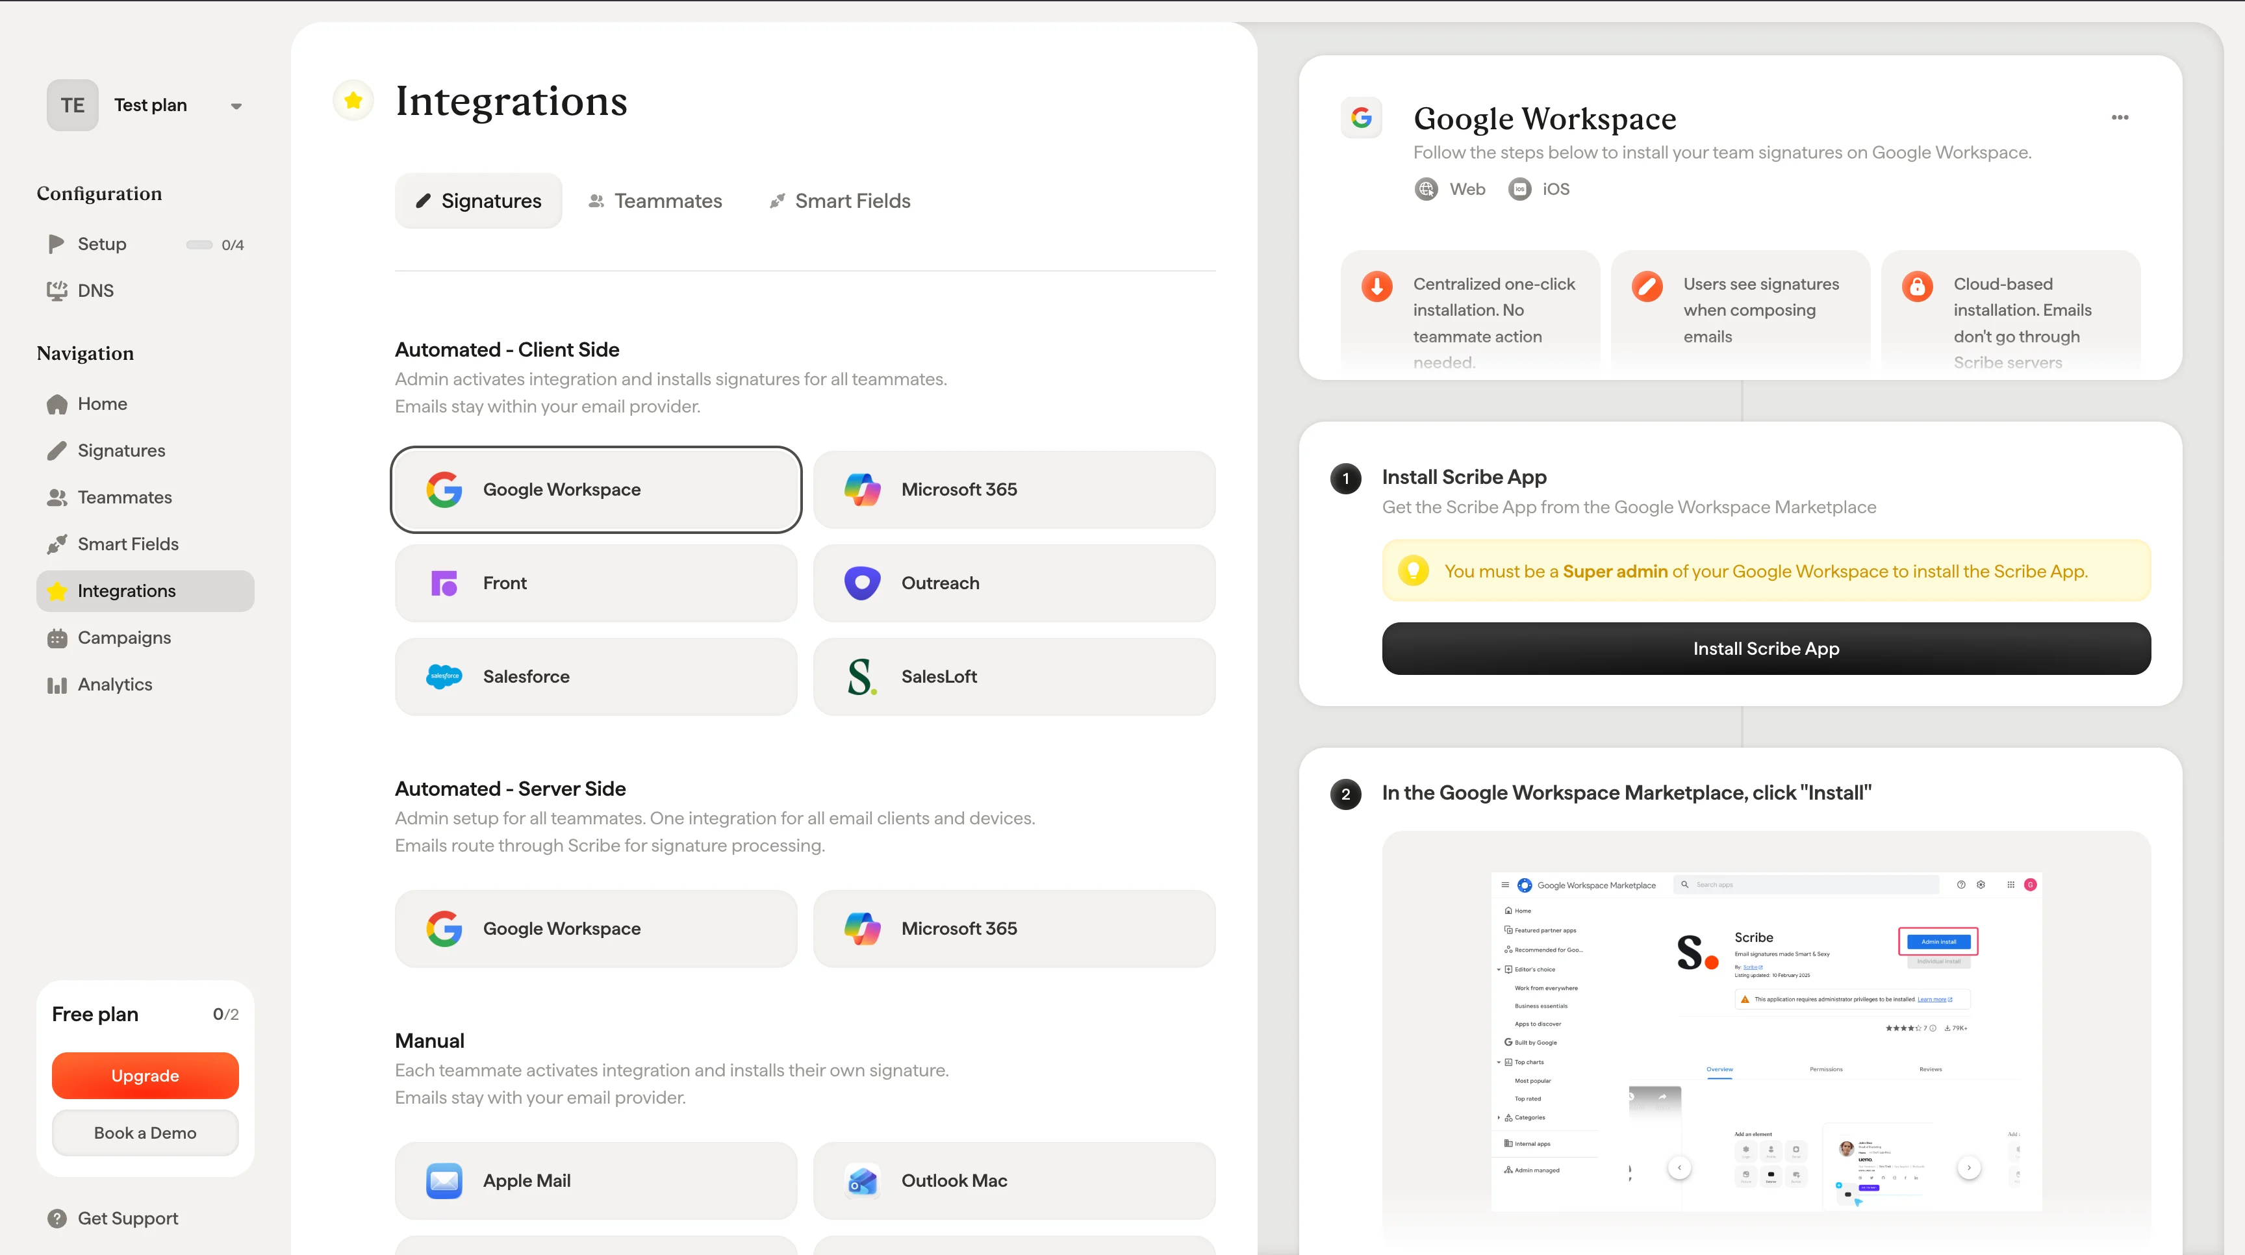The image size is (2245, 1255).
Task: Click the SalesLoft S logo
Action: click(x=862, y=676)
